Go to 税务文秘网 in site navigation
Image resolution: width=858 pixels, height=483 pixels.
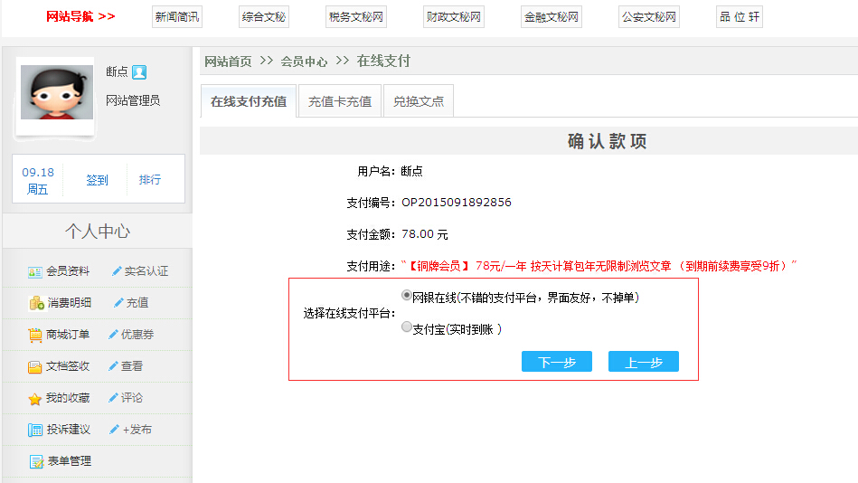pyautogui.click(x=356, y=16)
